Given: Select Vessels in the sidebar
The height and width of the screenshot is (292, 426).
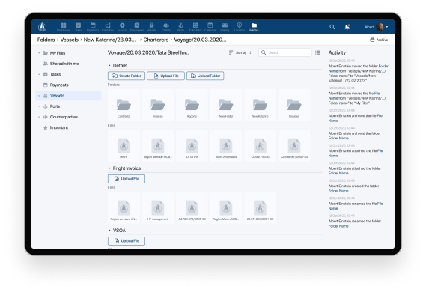Looking at the screenshot, I should point(68,96).
